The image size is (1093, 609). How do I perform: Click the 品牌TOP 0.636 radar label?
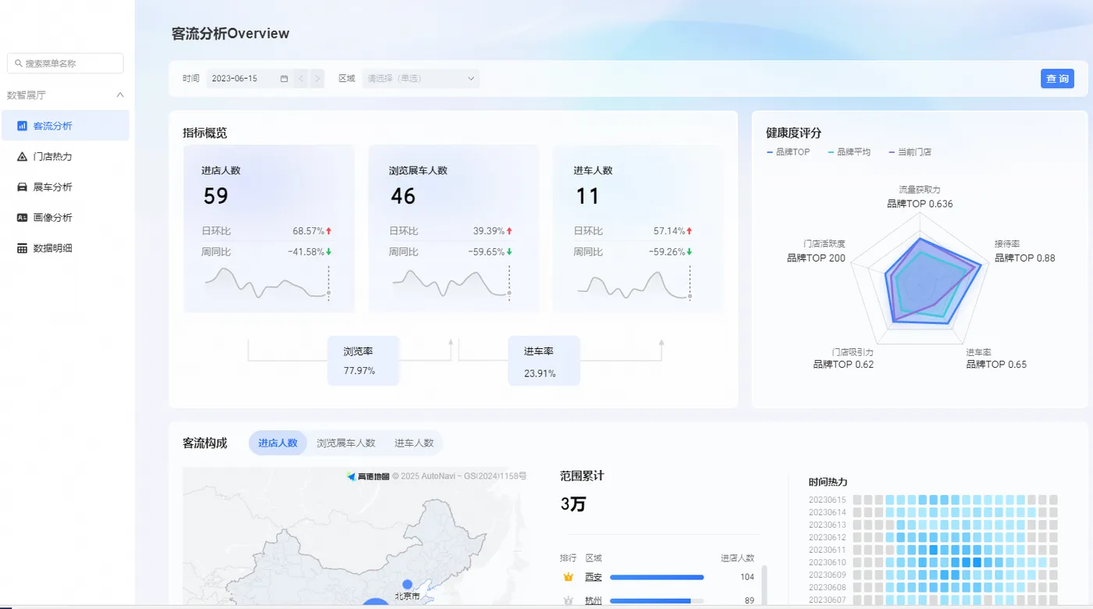[920, 204]
